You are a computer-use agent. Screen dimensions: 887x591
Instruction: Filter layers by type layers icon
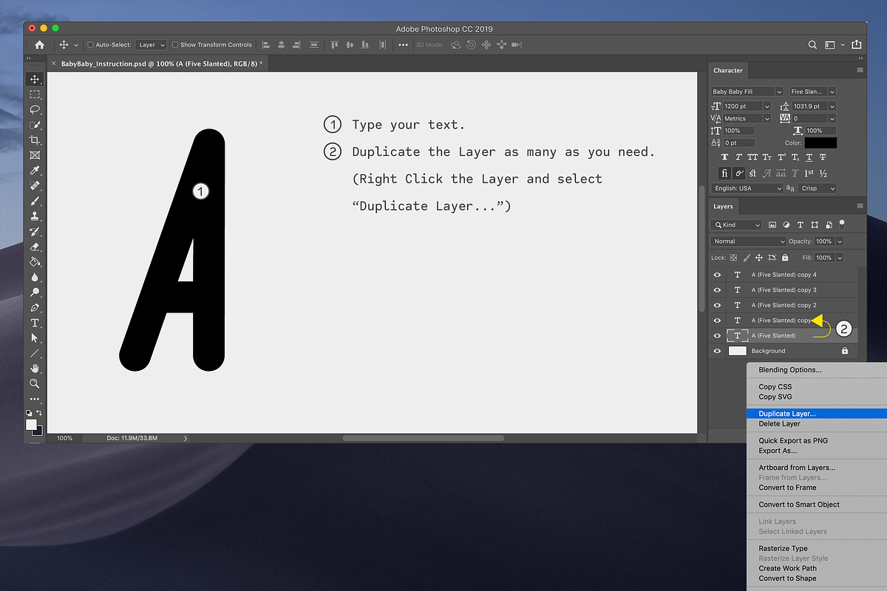click(x=801, y=225)
